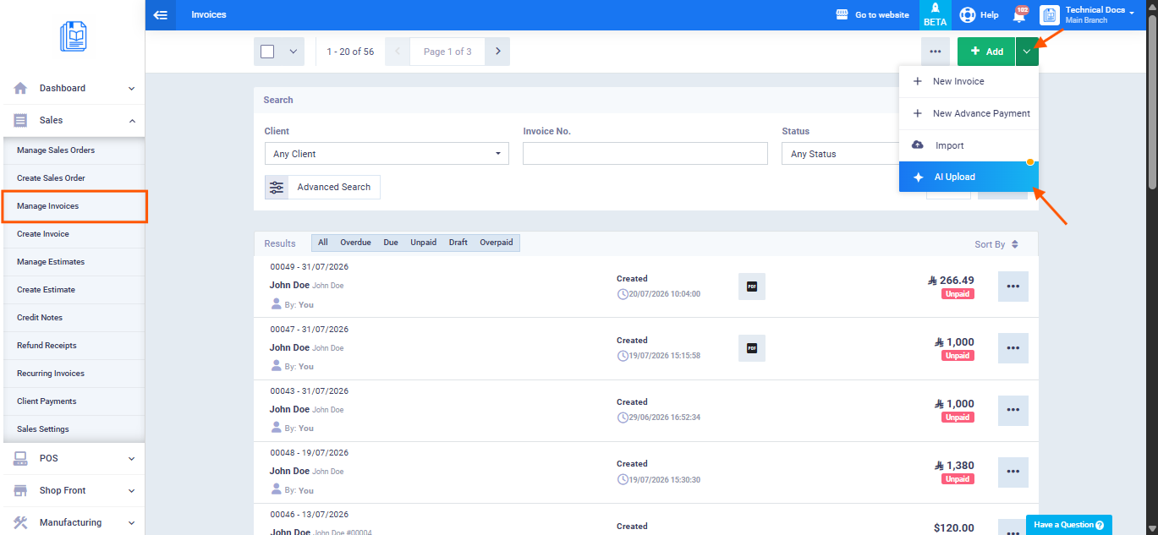Click the application logo in sidebar
The image size is (1158, 535).
coord(74,36)
